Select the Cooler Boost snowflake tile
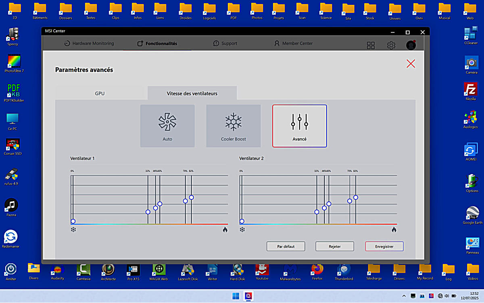Image resolution: width=484 pixels, height=303 pixels. pyautogui.click(x=233, y=126)
